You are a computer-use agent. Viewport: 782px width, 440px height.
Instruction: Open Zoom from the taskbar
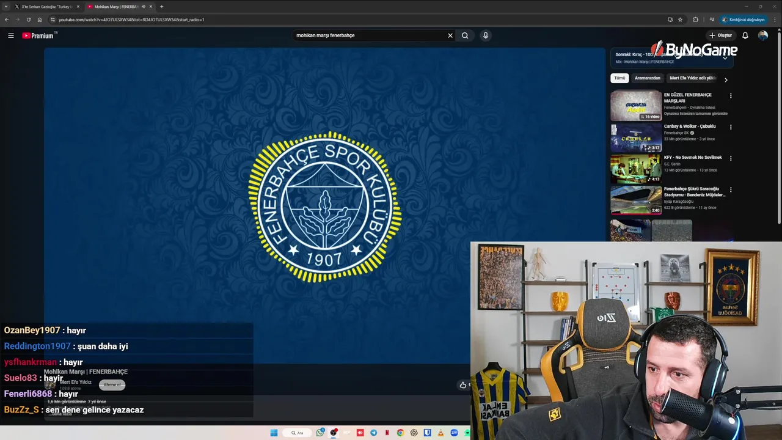click(454, 433)
